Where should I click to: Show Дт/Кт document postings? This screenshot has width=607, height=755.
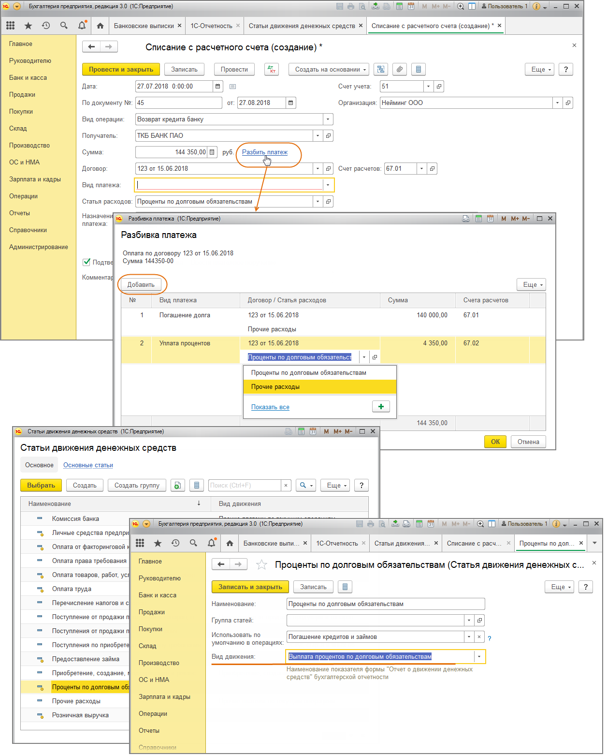click(x=272, y=70)
